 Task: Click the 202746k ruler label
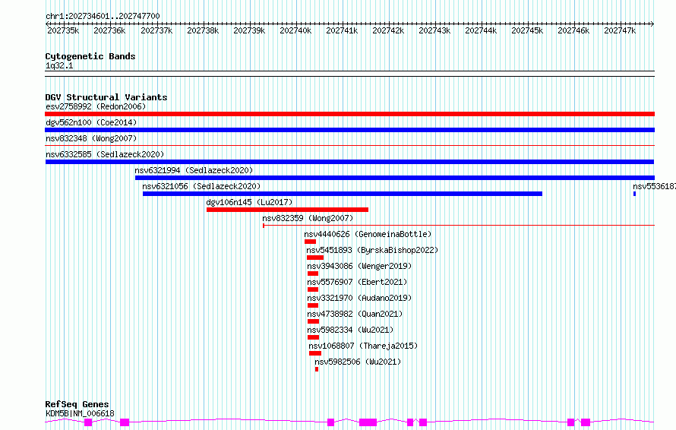coord(573,30)
